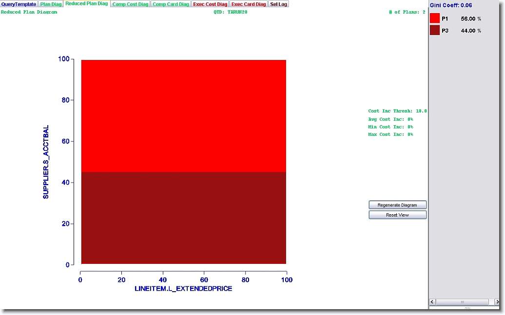
Task: Open the QueryTemplate tab
Action: pos(19,4)
